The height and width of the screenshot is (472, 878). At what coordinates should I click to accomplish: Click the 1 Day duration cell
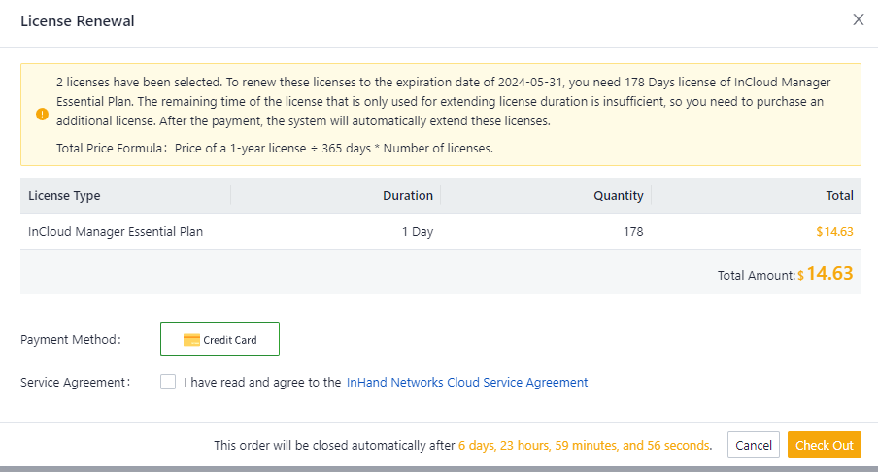[x=417, y=232]
